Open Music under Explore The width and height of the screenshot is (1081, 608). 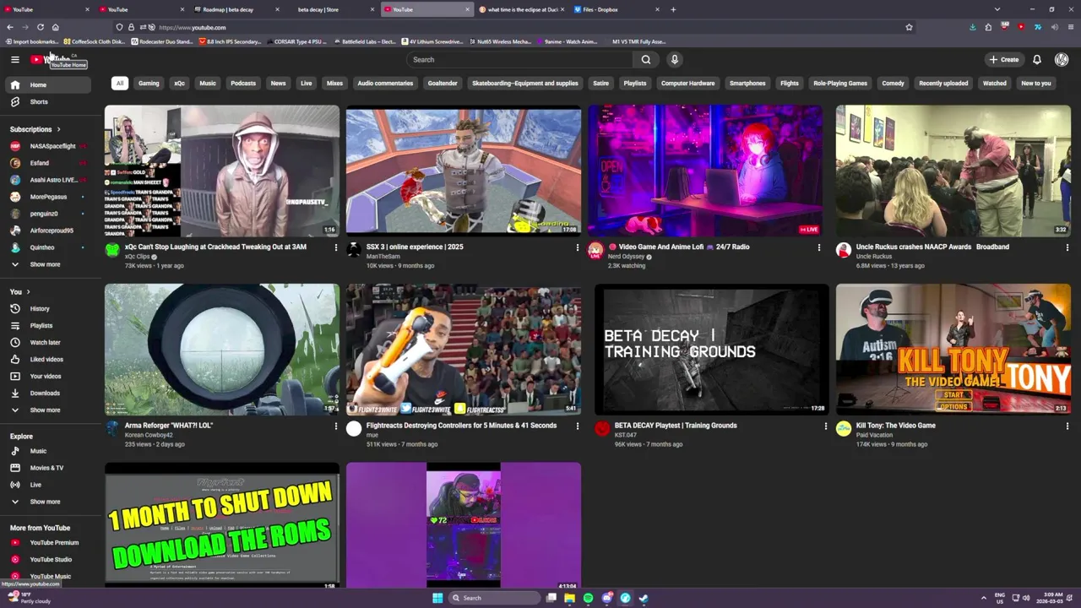coord(46,451)
